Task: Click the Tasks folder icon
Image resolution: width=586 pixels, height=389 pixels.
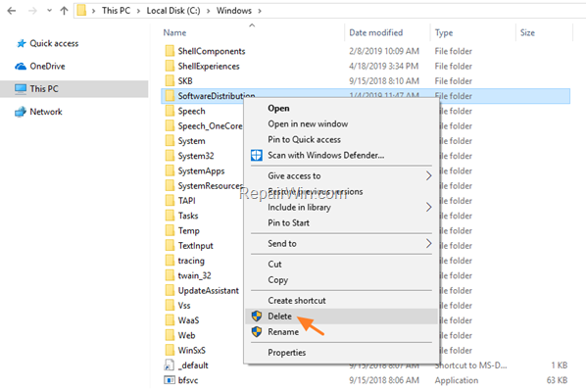Action: click(170, 216)
